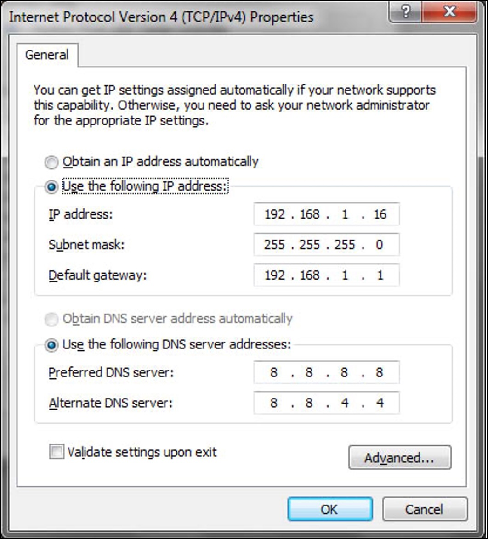Click the Default gateway field

[x=327, y=275]
